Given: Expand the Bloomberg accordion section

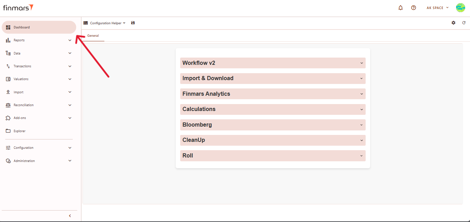Looking at the screenshot, I should [273, 125].
